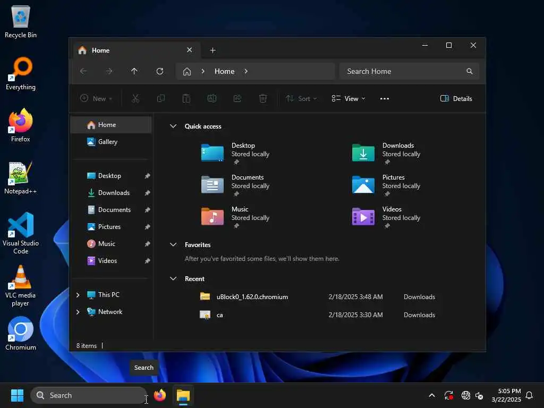Select Home in navigation pane
Screen dimensions: 544x408
pos(111,124)
